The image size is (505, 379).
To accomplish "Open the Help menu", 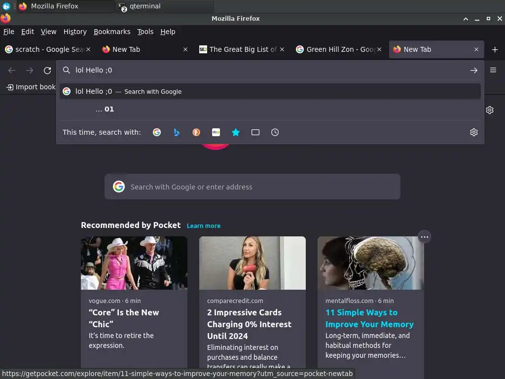I will 168,32.
